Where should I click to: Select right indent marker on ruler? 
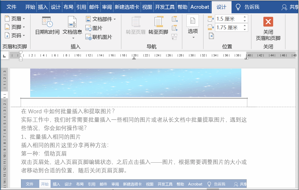coord(246,58)
